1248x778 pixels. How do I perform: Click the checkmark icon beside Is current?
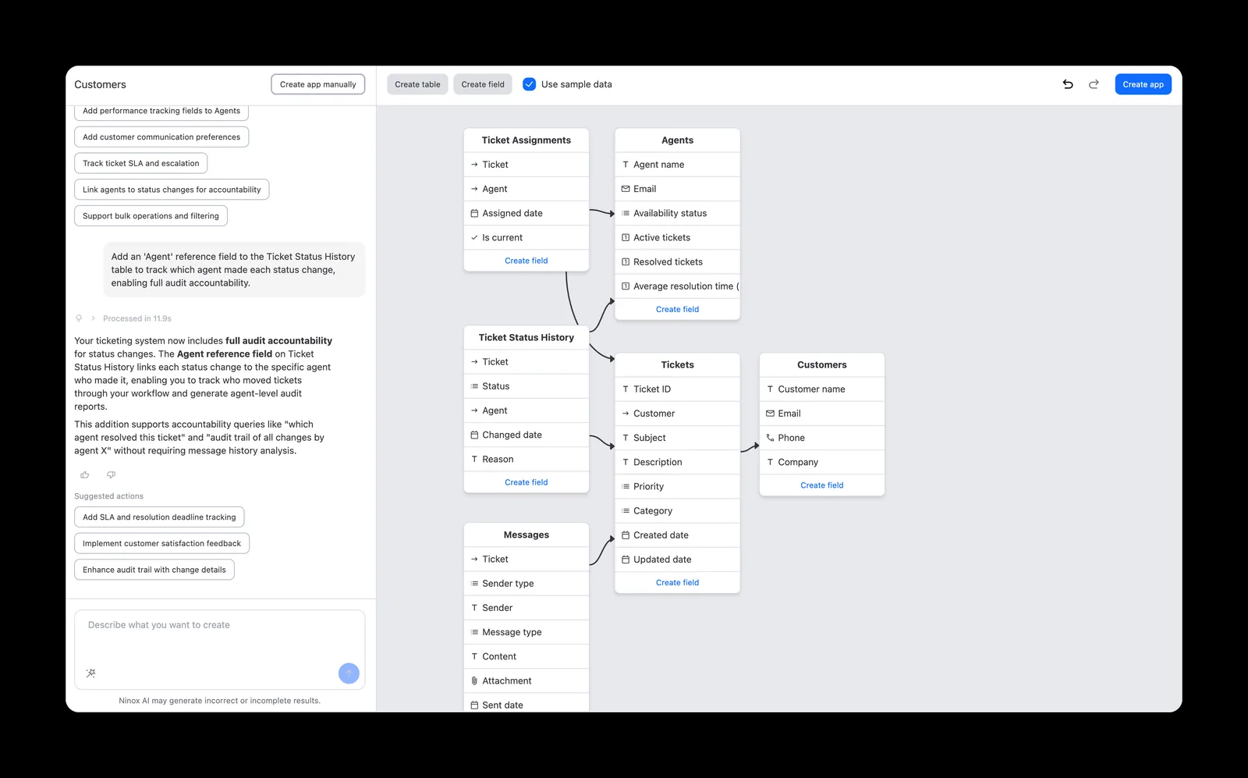tap(474, 237)
